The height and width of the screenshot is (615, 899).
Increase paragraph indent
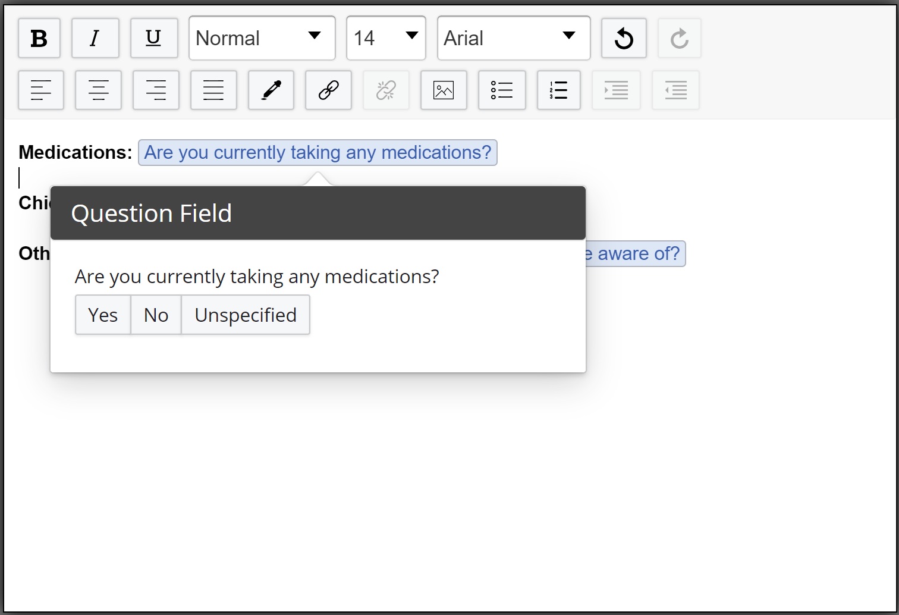point(616,90)
